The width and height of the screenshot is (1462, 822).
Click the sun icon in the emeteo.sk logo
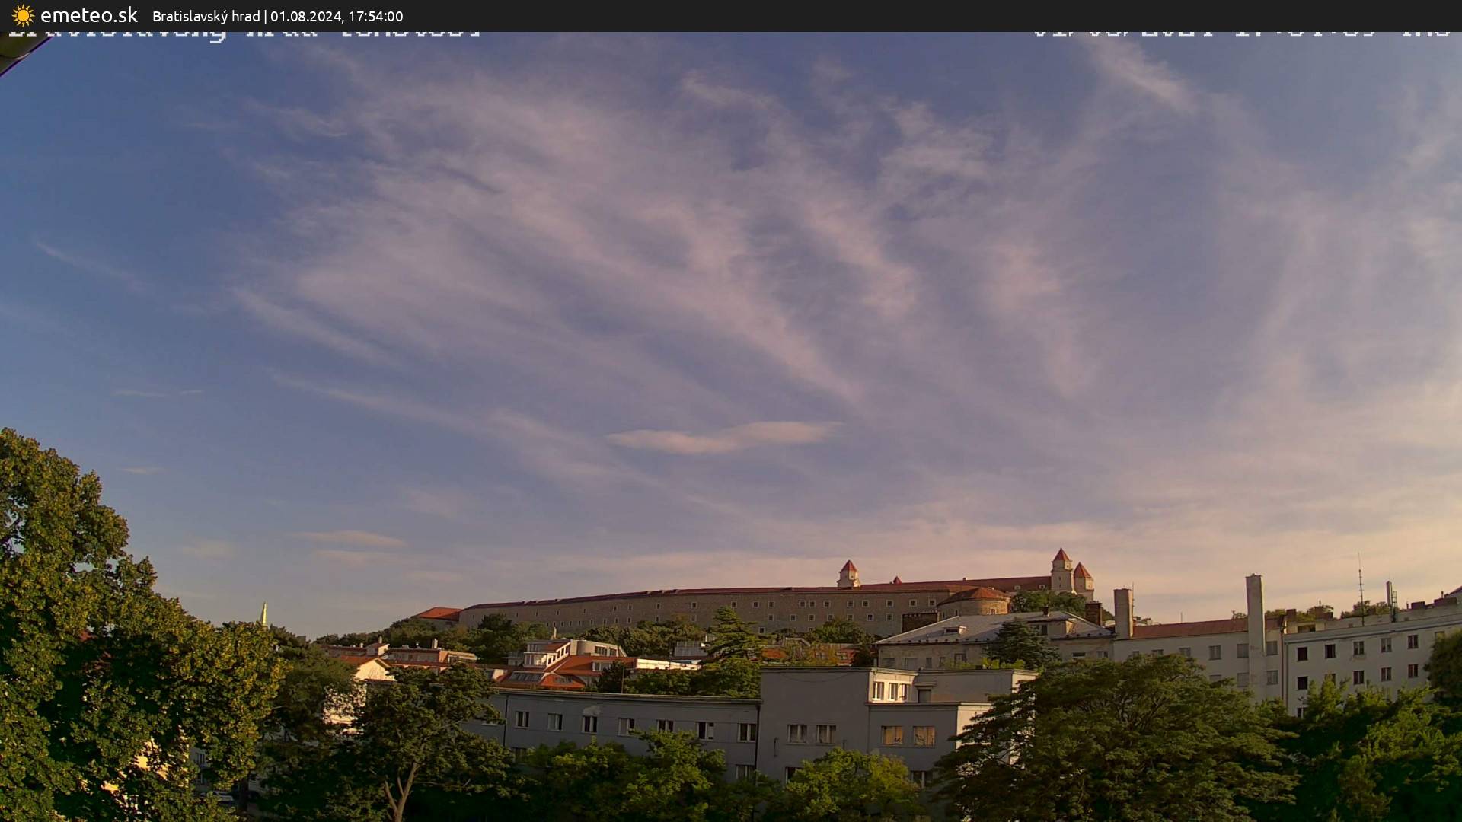coord(21,14)
